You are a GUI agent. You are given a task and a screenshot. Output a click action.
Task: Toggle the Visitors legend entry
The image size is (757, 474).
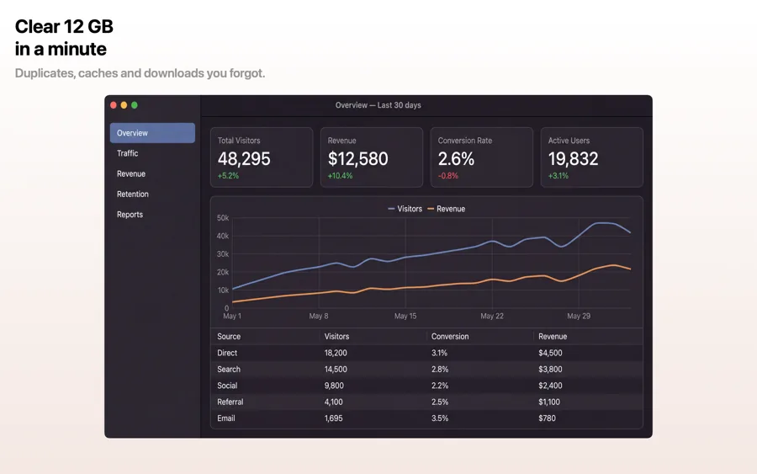[x=405, y=209]
